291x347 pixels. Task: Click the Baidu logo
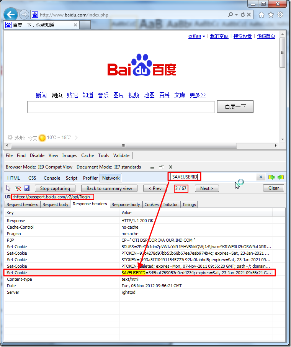(142, 65)
